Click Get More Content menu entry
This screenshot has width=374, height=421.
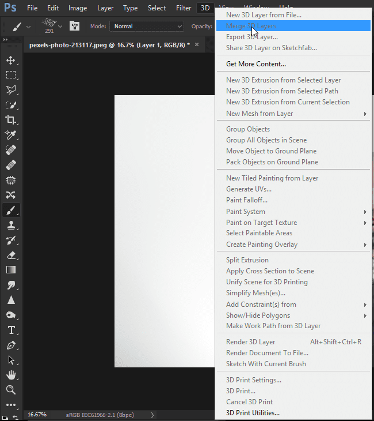point(256,64)
